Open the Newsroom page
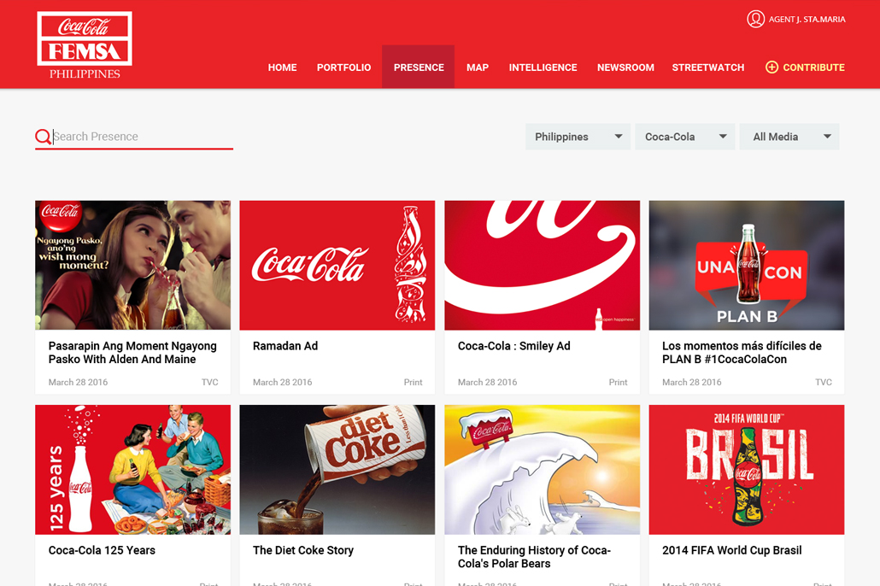This screenshot has height=586, width=880. point(625,67)
